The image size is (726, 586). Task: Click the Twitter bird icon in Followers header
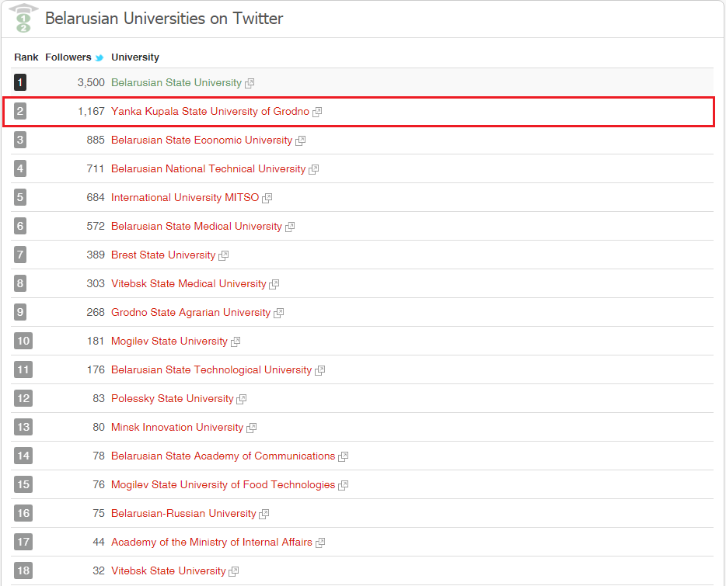[99, 57]
